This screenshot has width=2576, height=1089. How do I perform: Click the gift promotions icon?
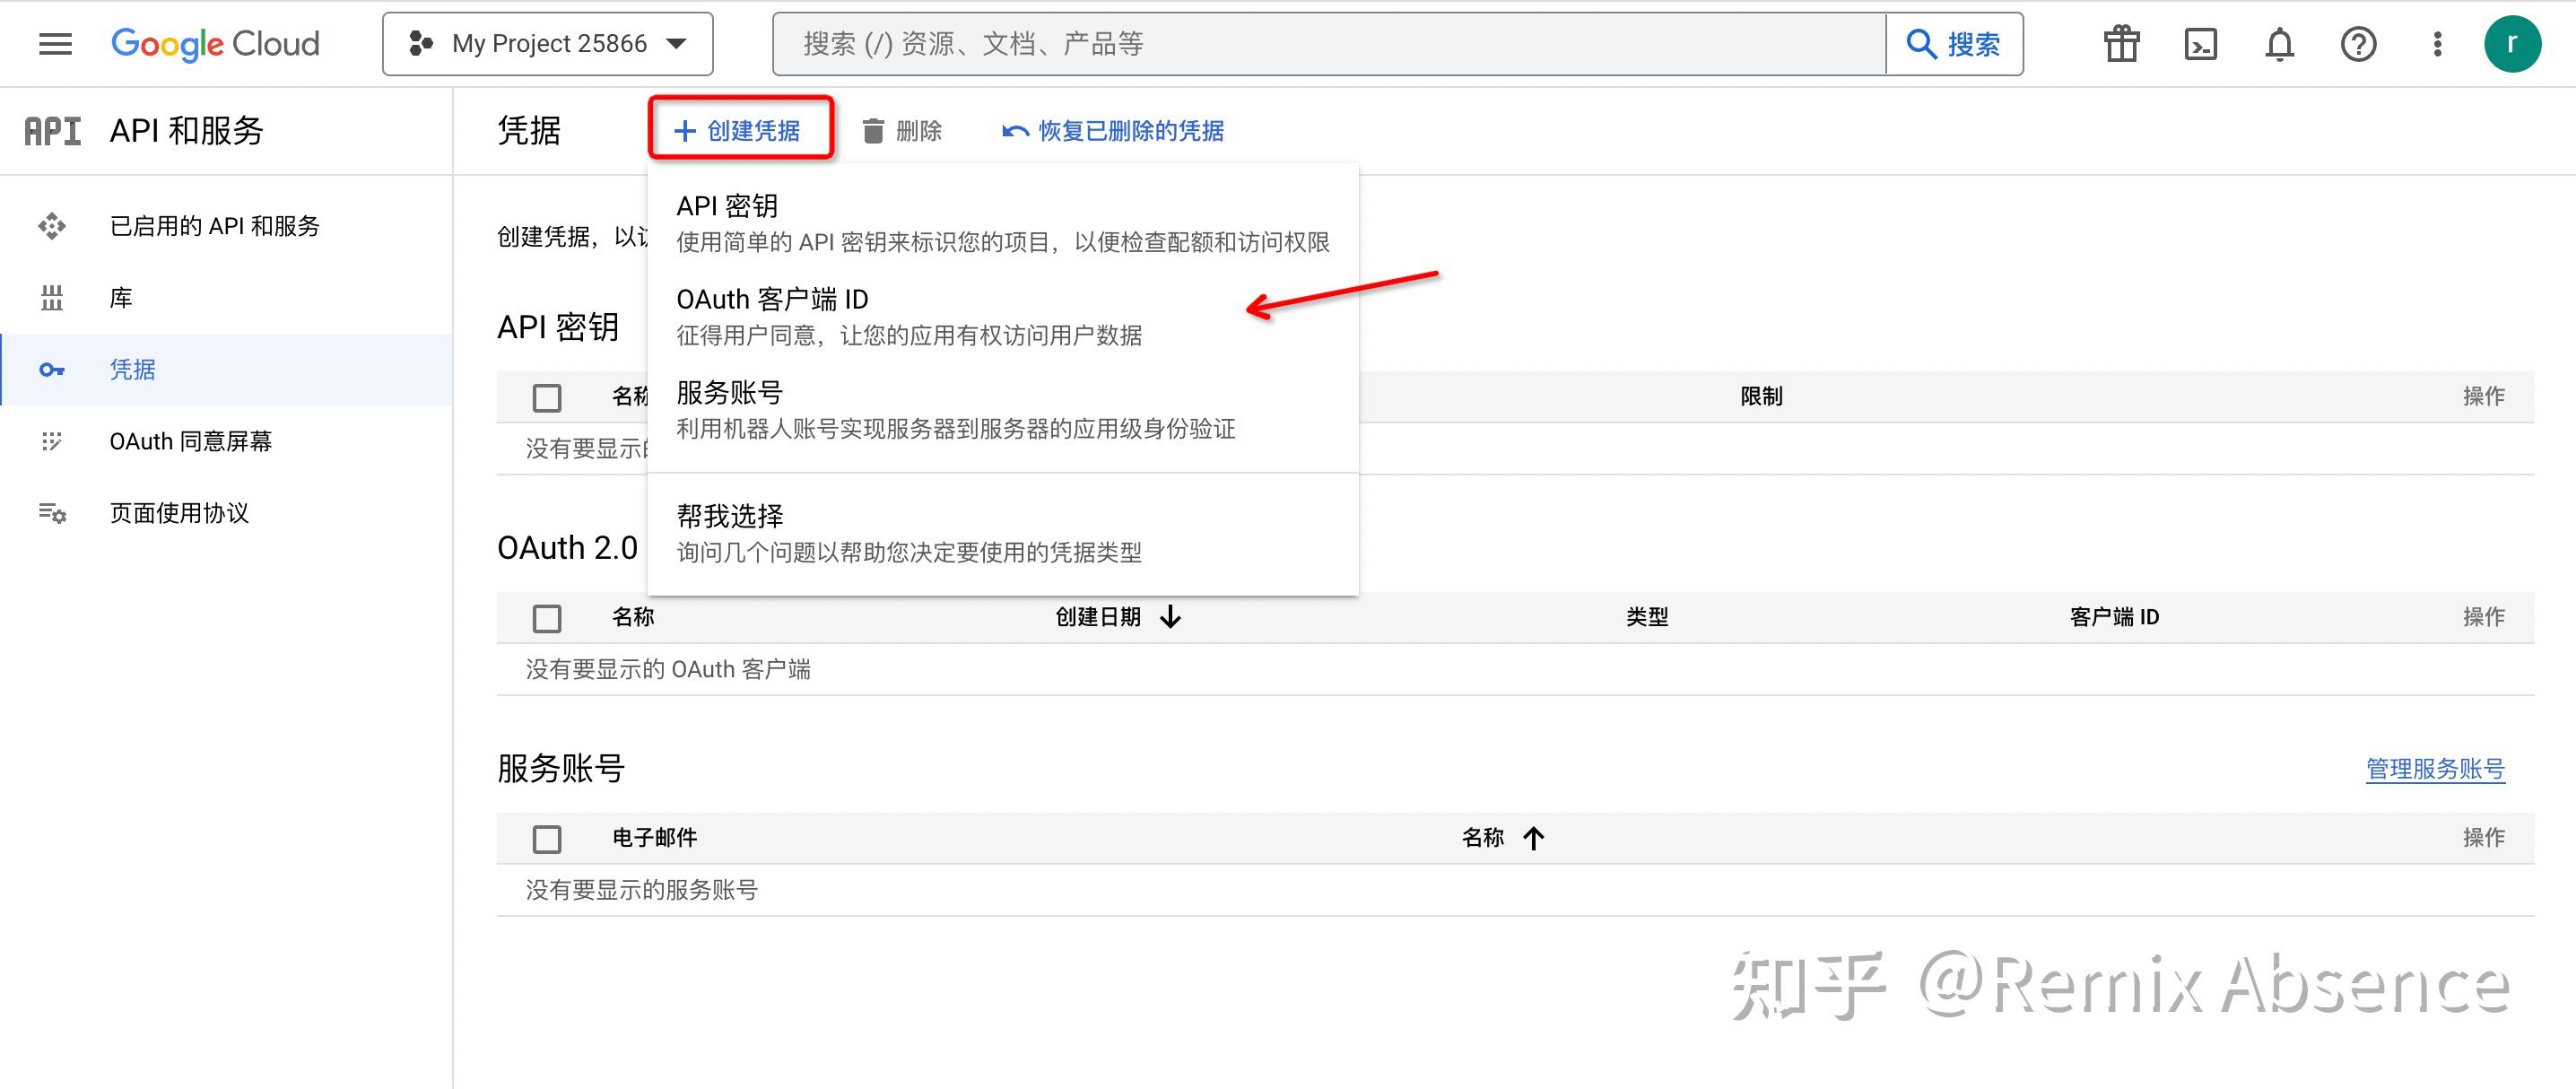pos(2121,43)
